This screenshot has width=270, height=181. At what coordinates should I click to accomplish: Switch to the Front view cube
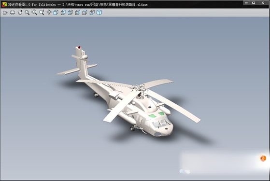pos(56,13)
